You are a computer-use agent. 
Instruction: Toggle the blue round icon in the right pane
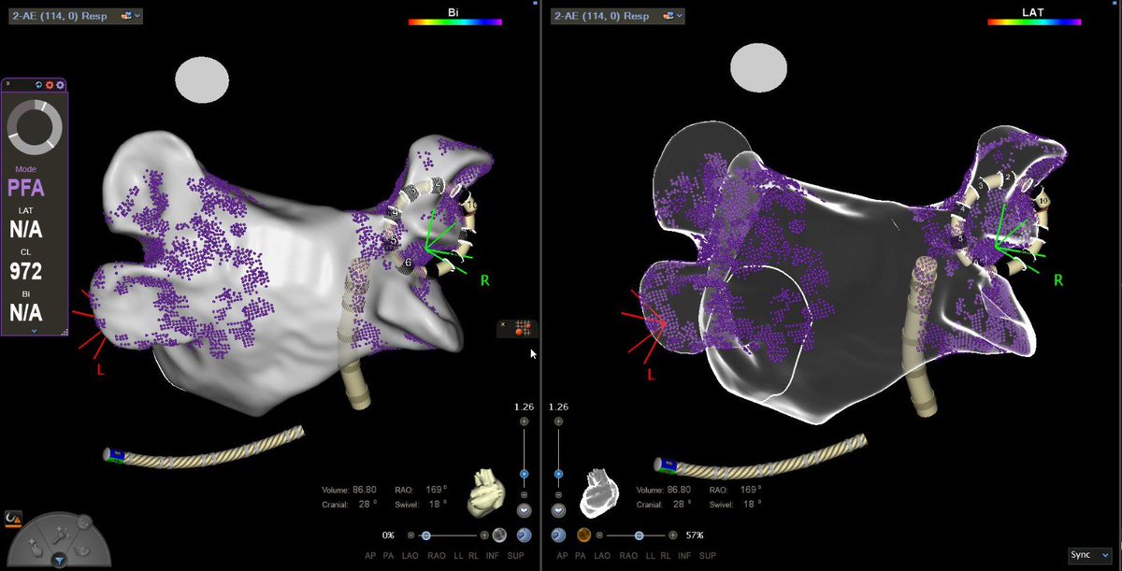click(558, 535)
